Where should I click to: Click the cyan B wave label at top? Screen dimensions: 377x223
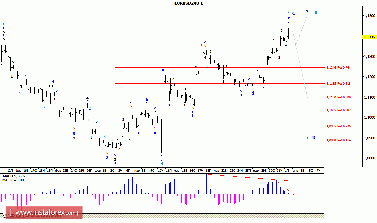point(316,12)
